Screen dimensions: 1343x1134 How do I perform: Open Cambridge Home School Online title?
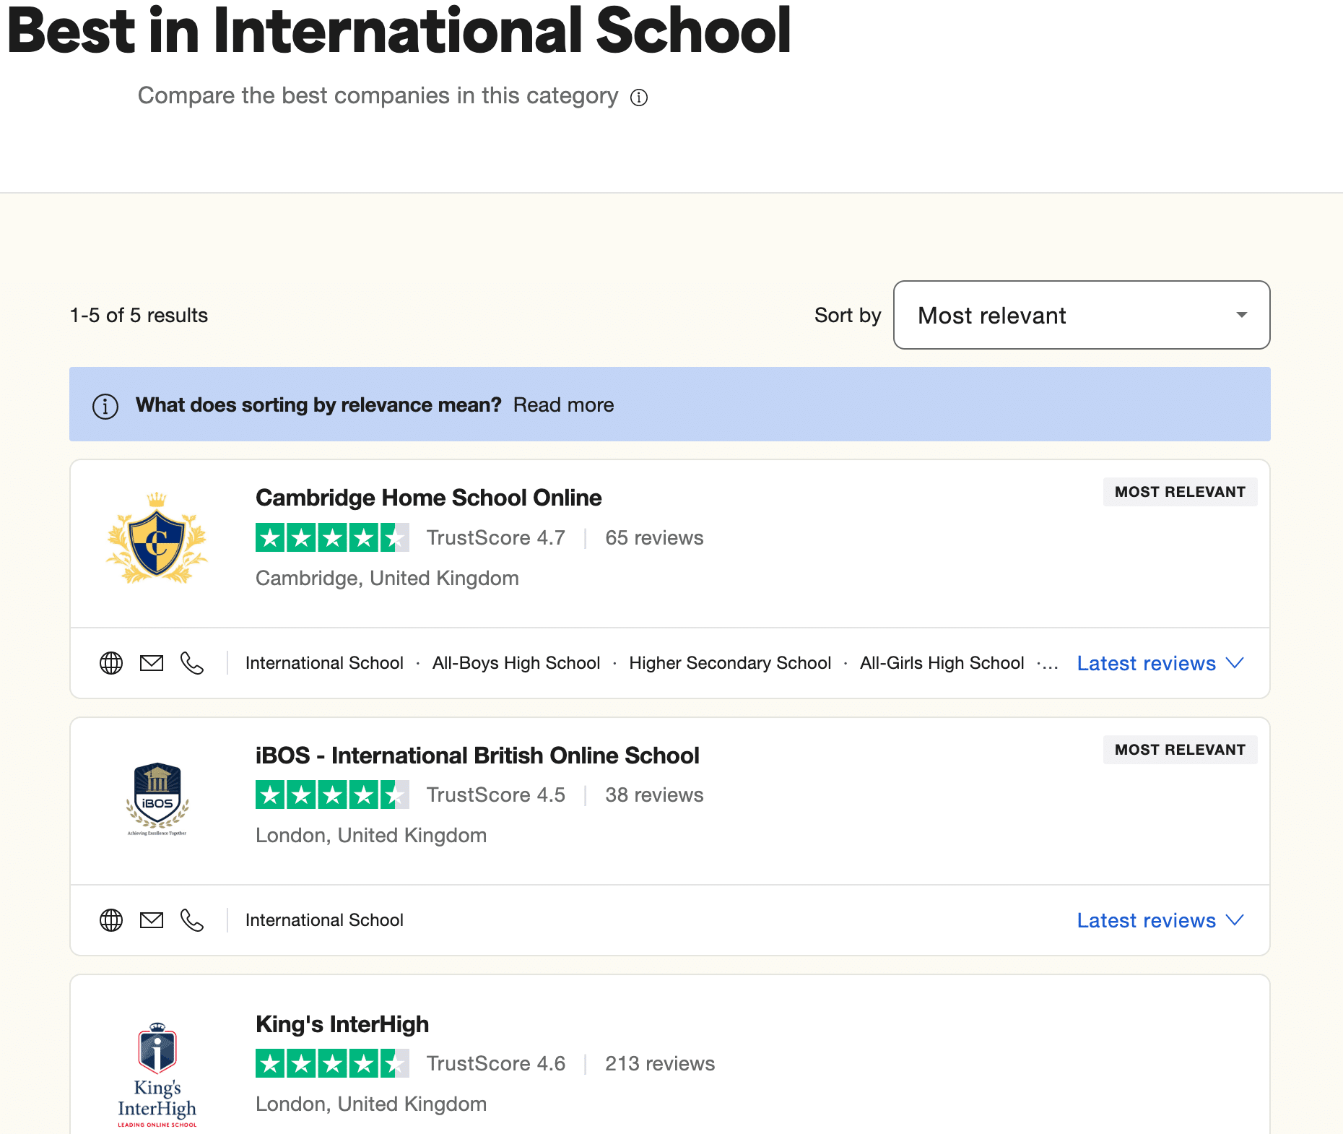tap(428, 498)
